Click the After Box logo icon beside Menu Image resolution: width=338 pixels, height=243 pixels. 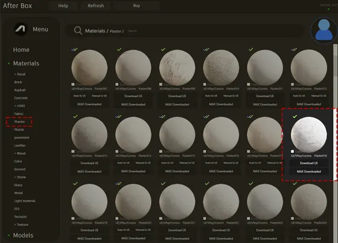click(x=21, y=29)
